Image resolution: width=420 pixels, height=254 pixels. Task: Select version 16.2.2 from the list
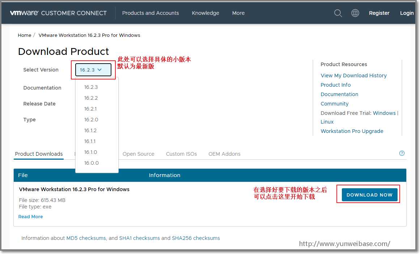[x=91, y=98]
